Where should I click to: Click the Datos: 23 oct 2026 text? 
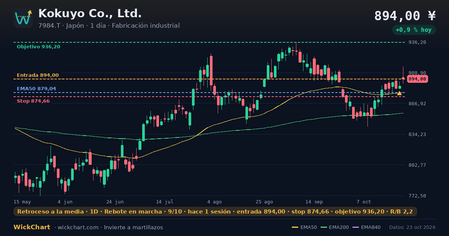412,227
